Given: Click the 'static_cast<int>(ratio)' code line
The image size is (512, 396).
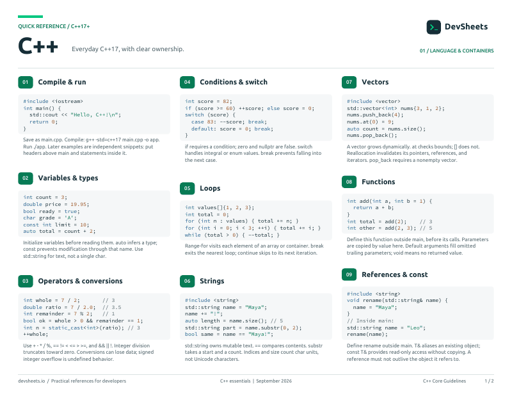Looking at the screenshot, I should [82, 328].
